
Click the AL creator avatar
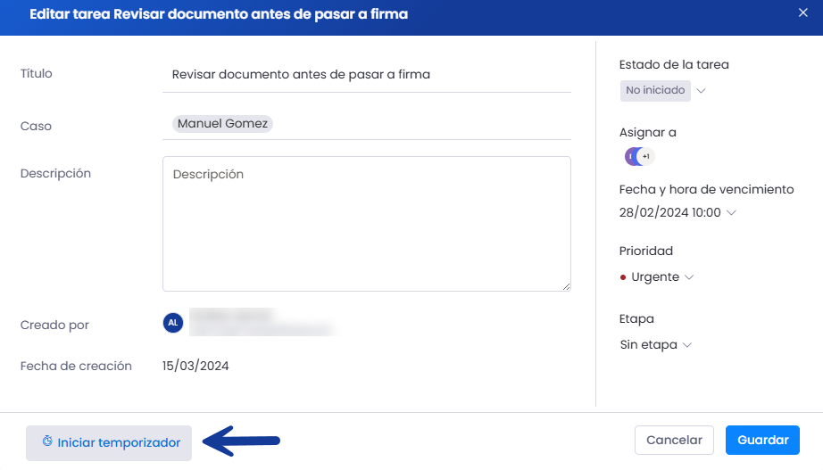172,323
